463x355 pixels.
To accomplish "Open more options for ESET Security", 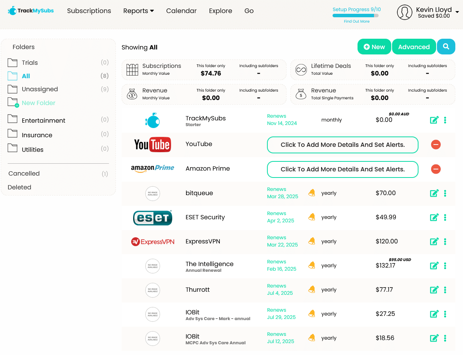I will tap(445, 217).
